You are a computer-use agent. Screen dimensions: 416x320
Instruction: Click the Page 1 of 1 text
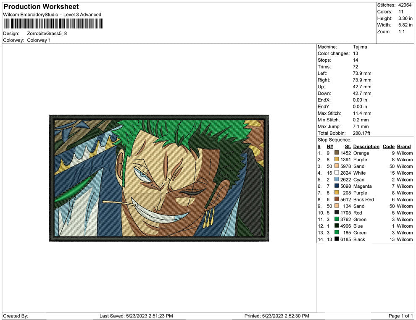tap(400, 316)
